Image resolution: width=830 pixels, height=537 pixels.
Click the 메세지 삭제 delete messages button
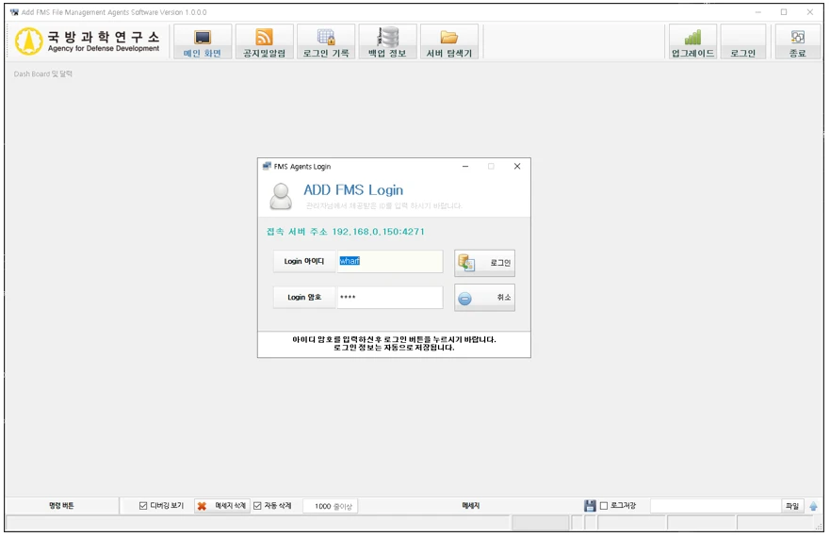221,506
